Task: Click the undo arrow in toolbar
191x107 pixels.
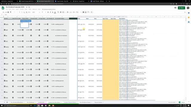Action: (4, 12)
